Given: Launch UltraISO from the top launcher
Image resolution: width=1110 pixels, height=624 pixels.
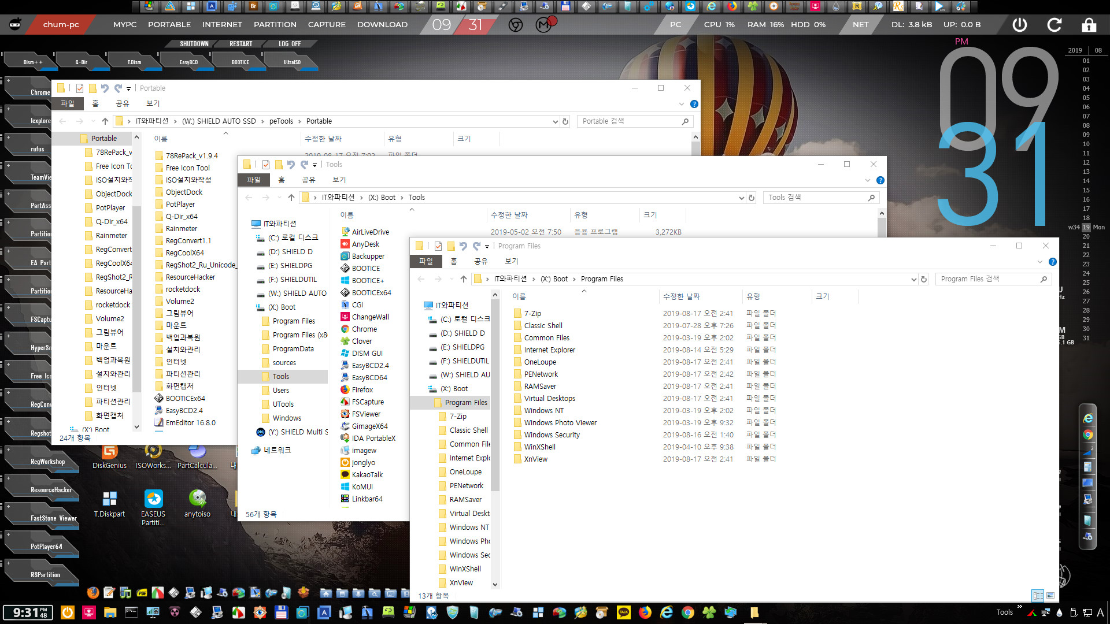Looking at the screenshot, I should click(x=292, y=62).
